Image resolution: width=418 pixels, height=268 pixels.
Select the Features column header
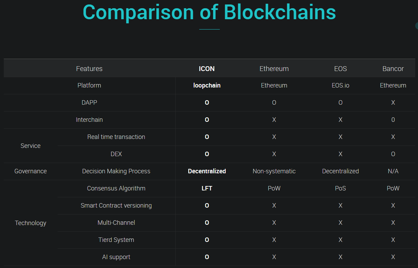[x=89, y=69]
